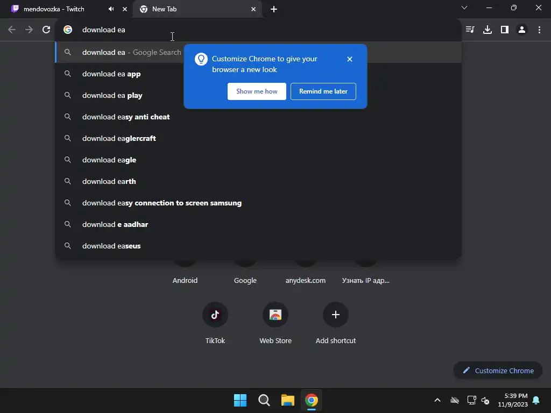Close the New Tab tab
Image resolution: width=551 pixels, height=413 pixels.
click(x=253, y=9)
